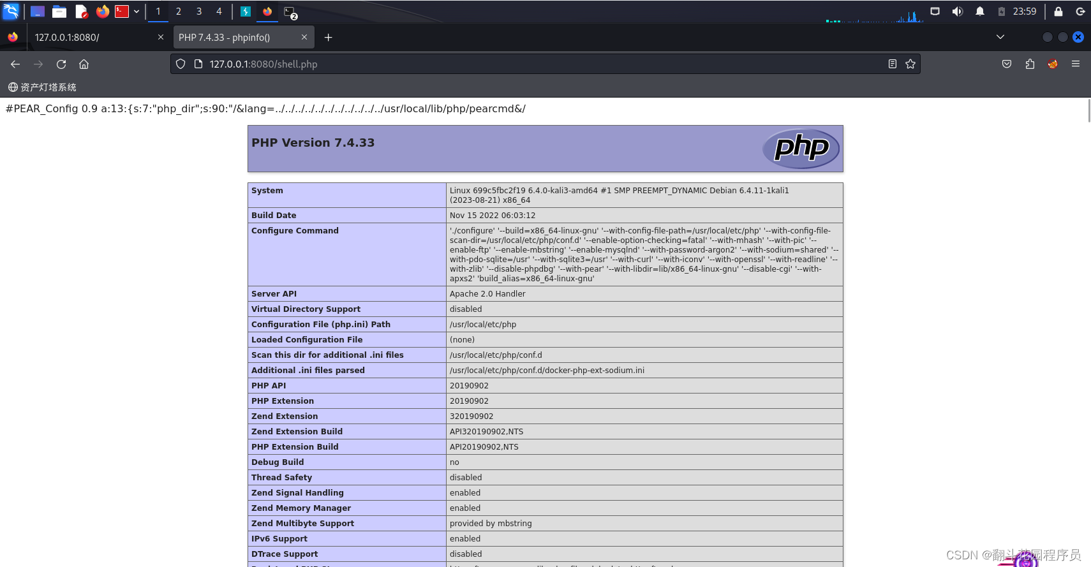Image resolution: width=1091 pixels, height=567 pixels.
Task: Lock the screen with padlock icon
Action: point(1058,11)
